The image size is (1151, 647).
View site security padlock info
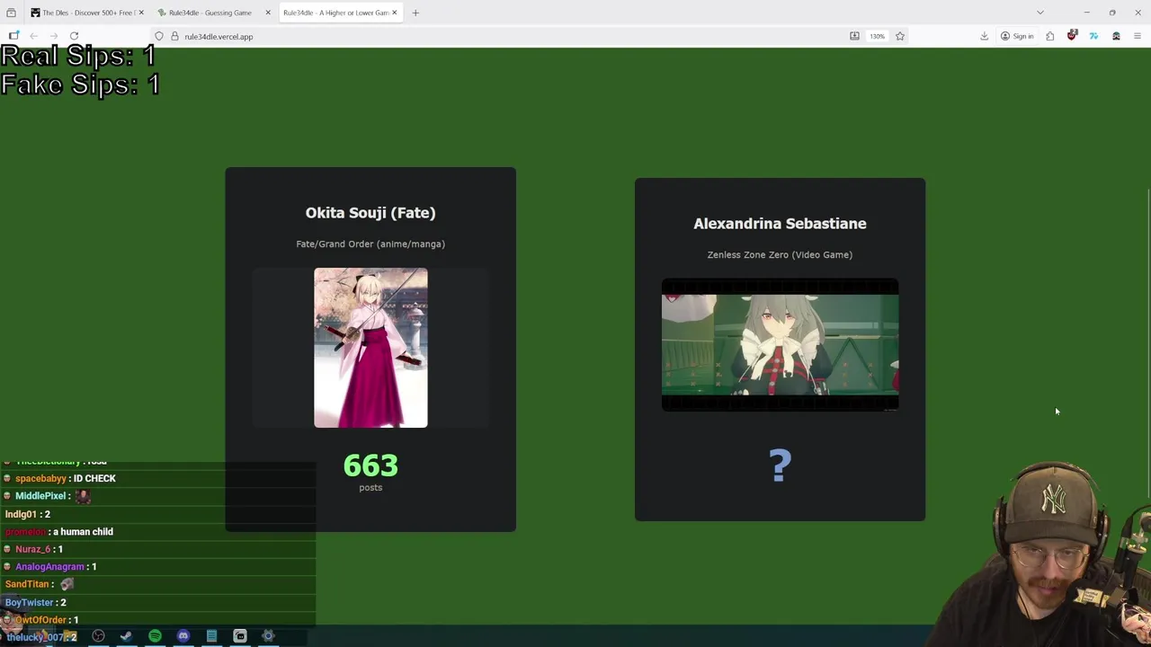click(x=174, y=36)
